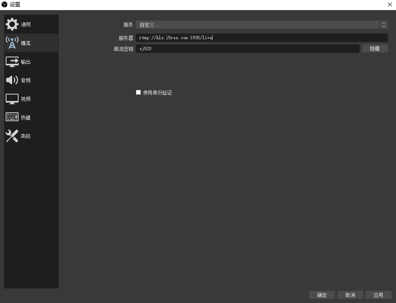Focus the 串流密钥 stream key field
The image size is (396, 303).
247,48
